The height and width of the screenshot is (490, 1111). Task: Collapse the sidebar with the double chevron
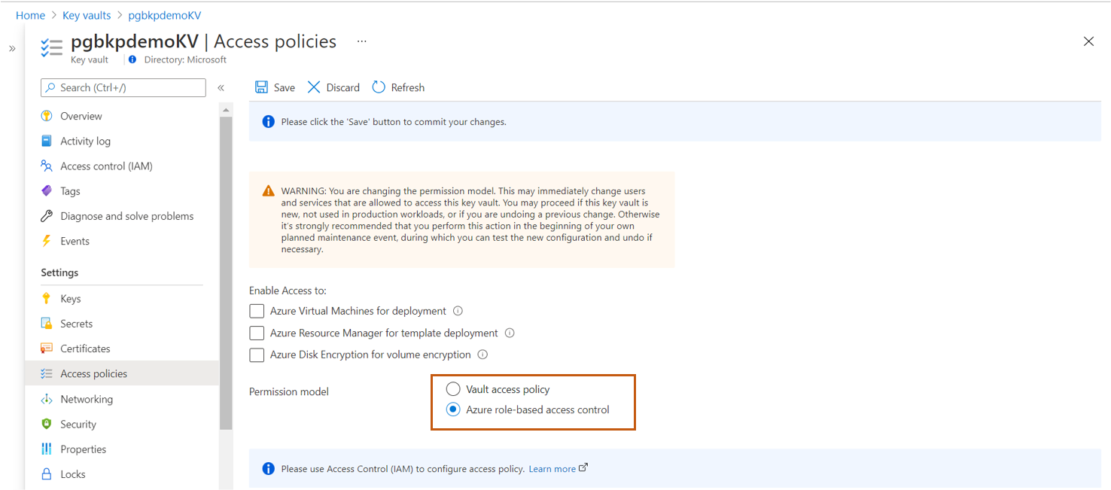(x=221, y=87)
